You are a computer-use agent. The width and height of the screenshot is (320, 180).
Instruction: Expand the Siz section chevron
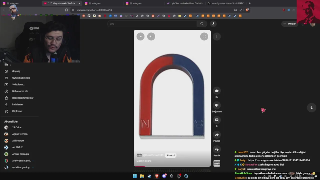(x=10, y=64)
